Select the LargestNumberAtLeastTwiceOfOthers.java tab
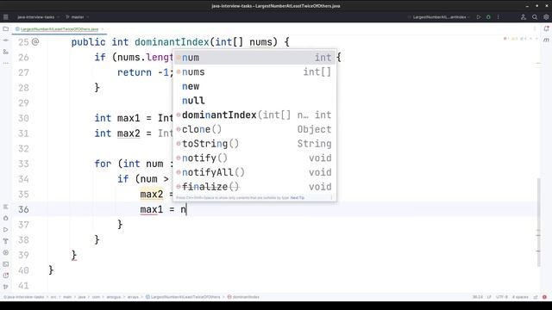This screenshot has height=310, width=552. point(60,28)
